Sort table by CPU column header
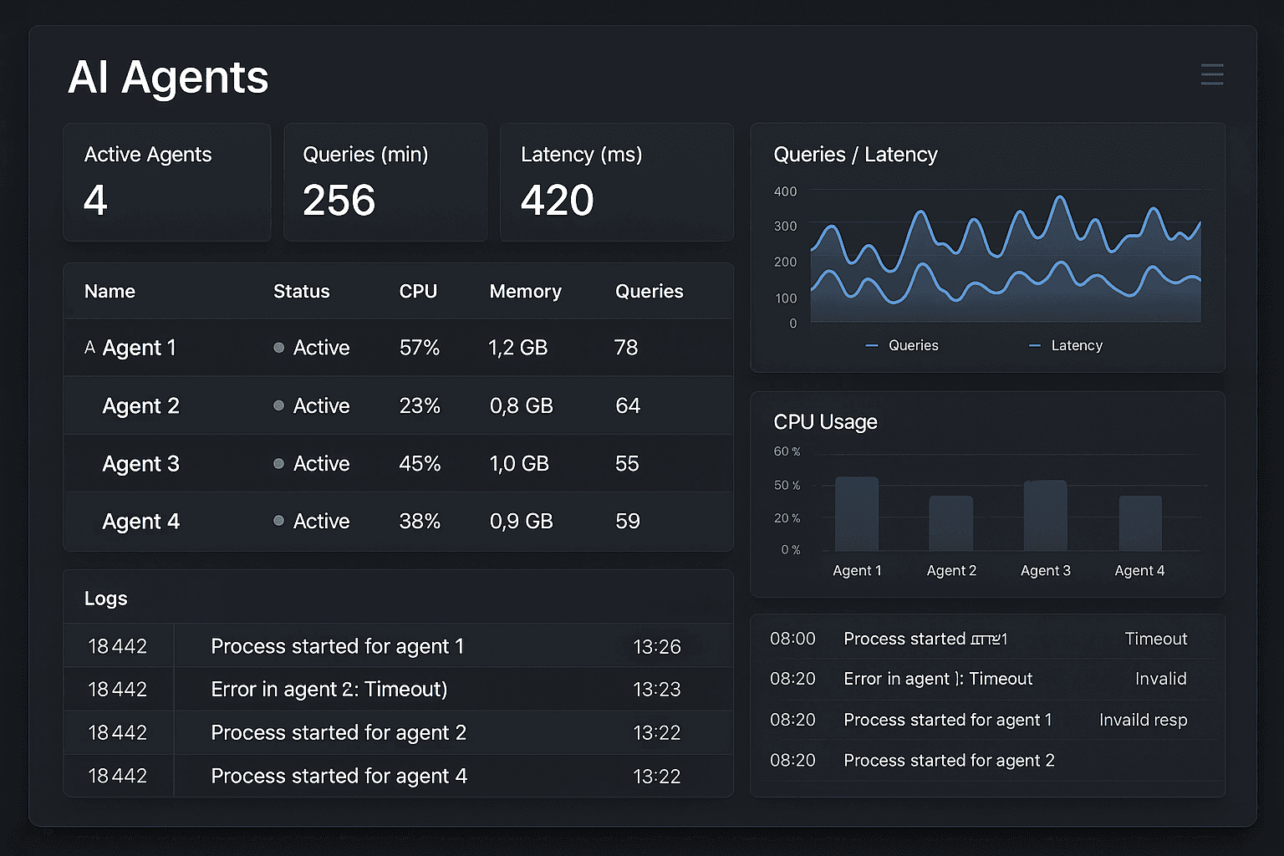Image resolution: width=1284 pixels, height=856 pixels. tap(418, 291)
